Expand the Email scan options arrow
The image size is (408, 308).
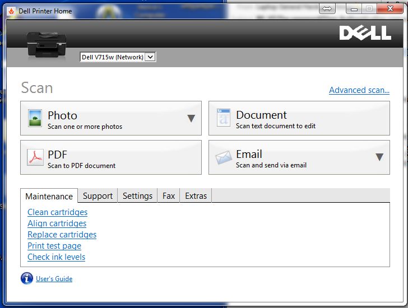(379, 157)
